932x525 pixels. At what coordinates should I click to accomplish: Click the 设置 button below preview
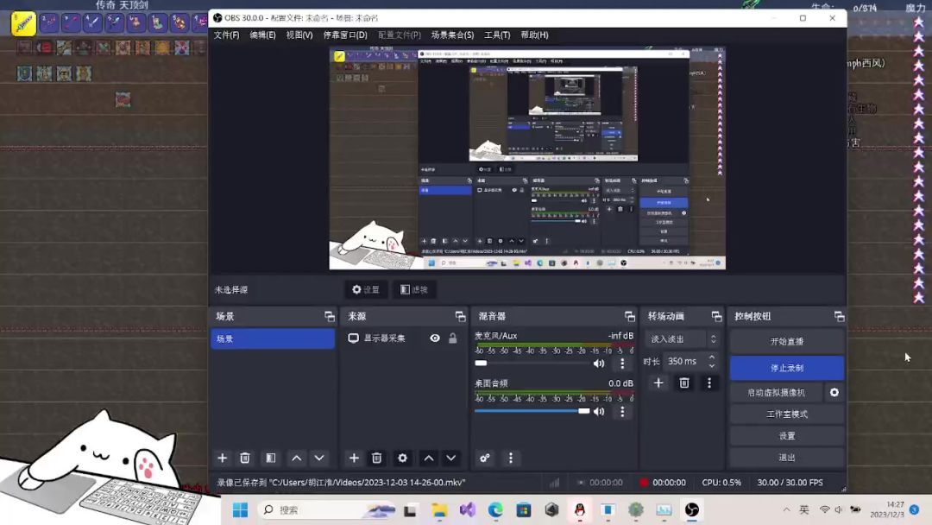coord(366,289)
